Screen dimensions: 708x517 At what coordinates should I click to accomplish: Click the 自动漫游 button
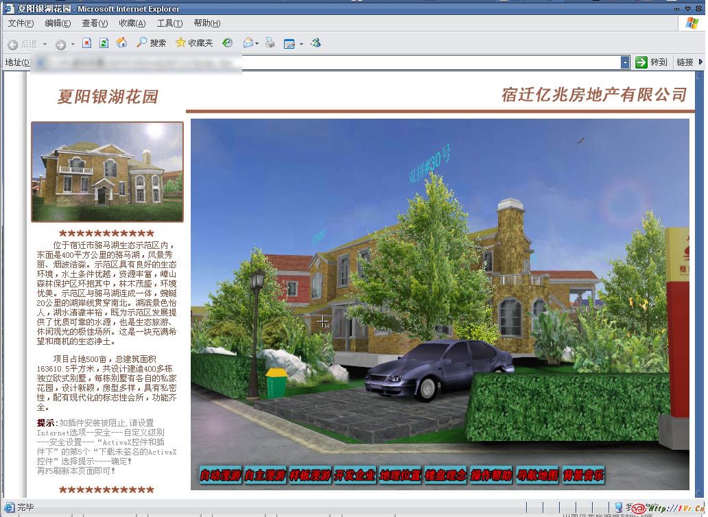tap(220, 475)
